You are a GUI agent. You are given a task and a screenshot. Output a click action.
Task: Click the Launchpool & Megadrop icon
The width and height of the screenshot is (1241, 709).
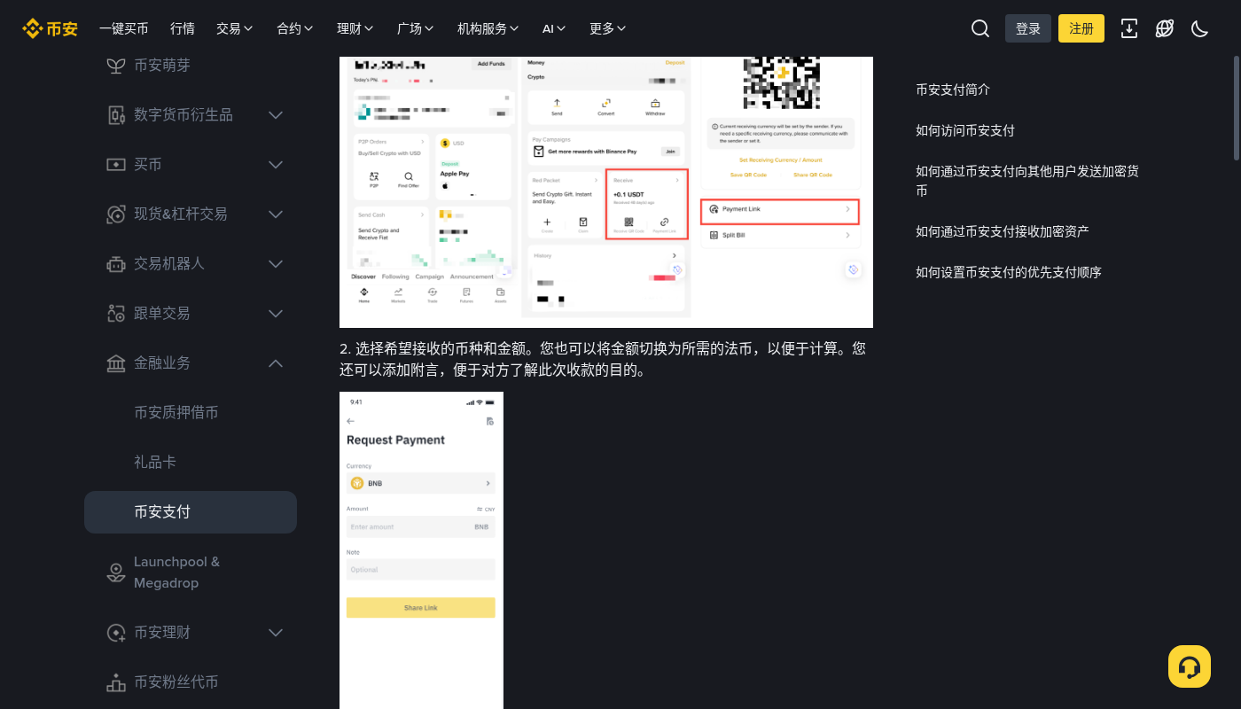point(116,573)
